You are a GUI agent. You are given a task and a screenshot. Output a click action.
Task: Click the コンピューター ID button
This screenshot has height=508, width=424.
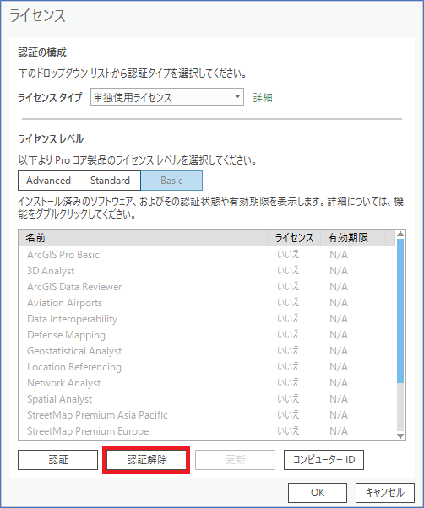(323, 459)
